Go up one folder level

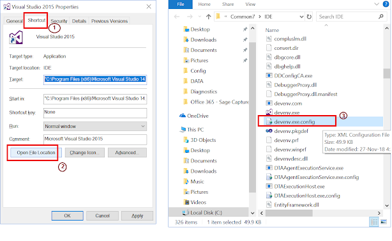coord(209,17)
